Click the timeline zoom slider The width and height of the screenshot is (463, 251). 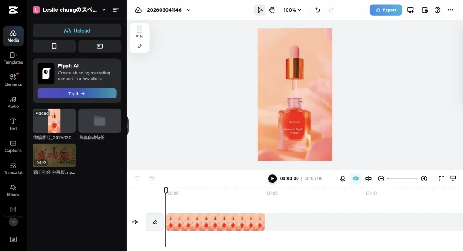tap(402, 179)
